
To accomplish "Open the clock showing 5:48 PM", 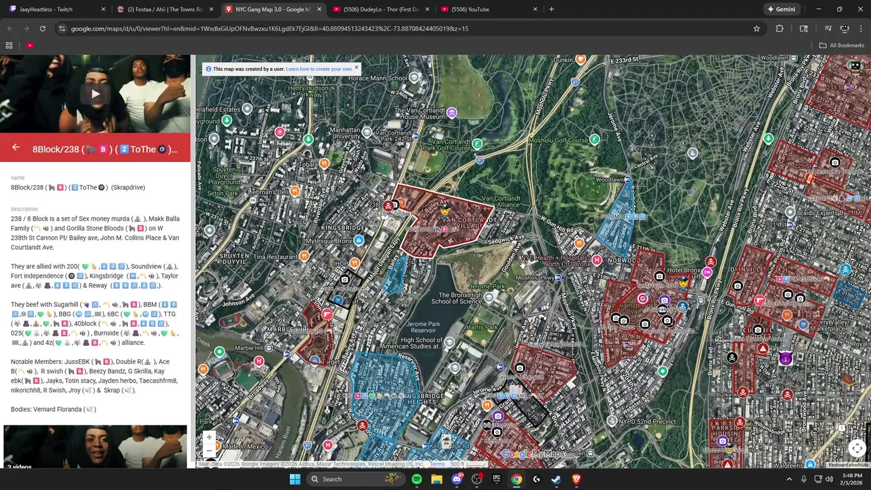I will point(851,479).
